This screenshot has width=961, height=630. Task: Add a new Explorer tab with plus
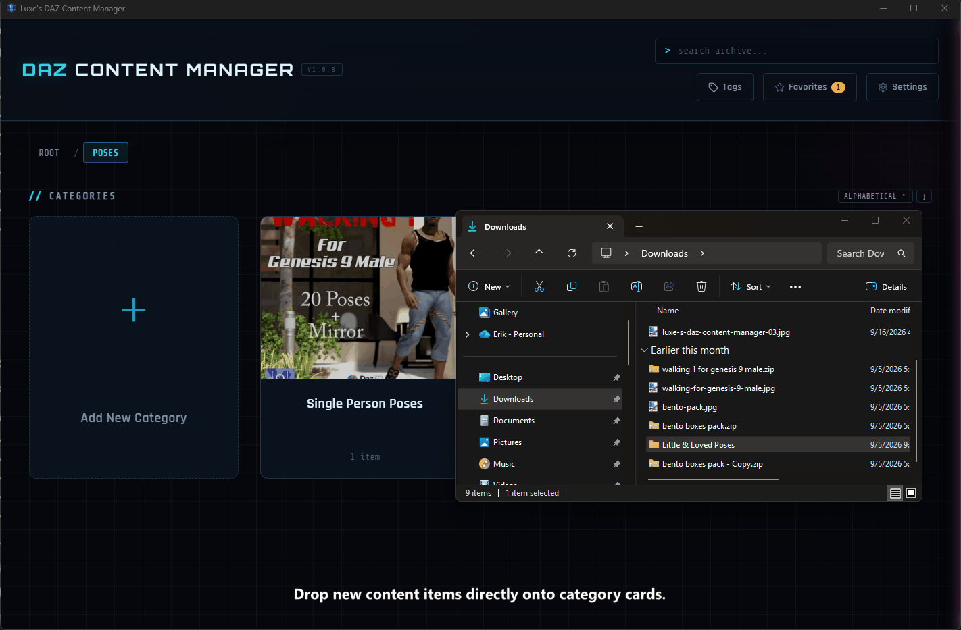click(x=639, y=227)
